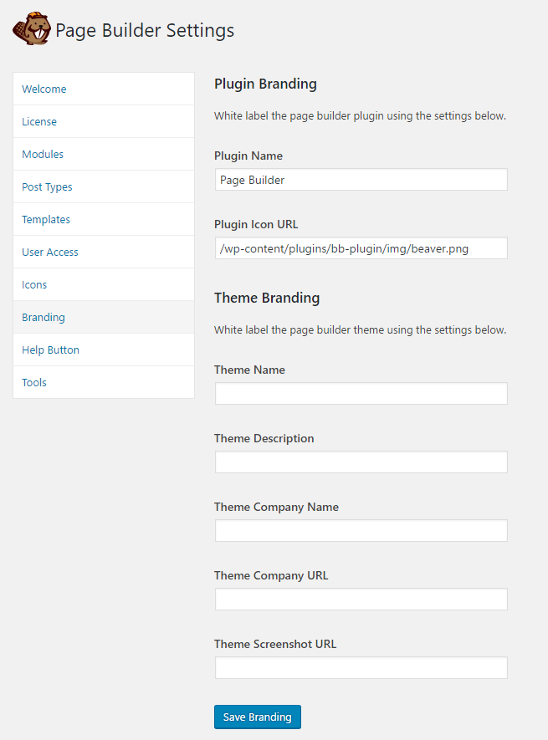
Task: Click the Theme Screenshot URL label
Action: (x=275, y=644)
